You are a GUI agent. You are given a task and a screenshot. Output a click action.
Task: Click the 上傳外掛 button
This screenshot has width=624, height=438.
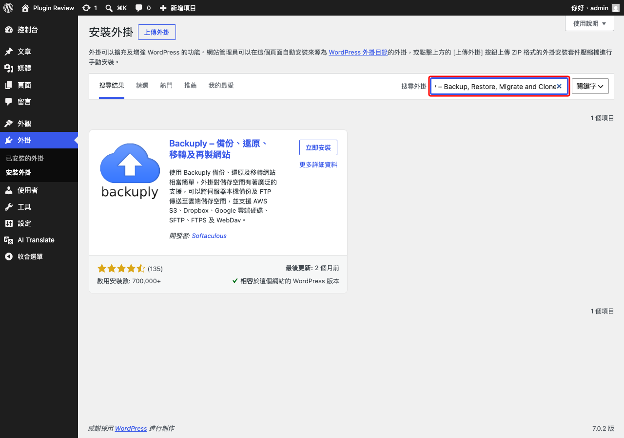pyautogui.click(x=157, y=32)
